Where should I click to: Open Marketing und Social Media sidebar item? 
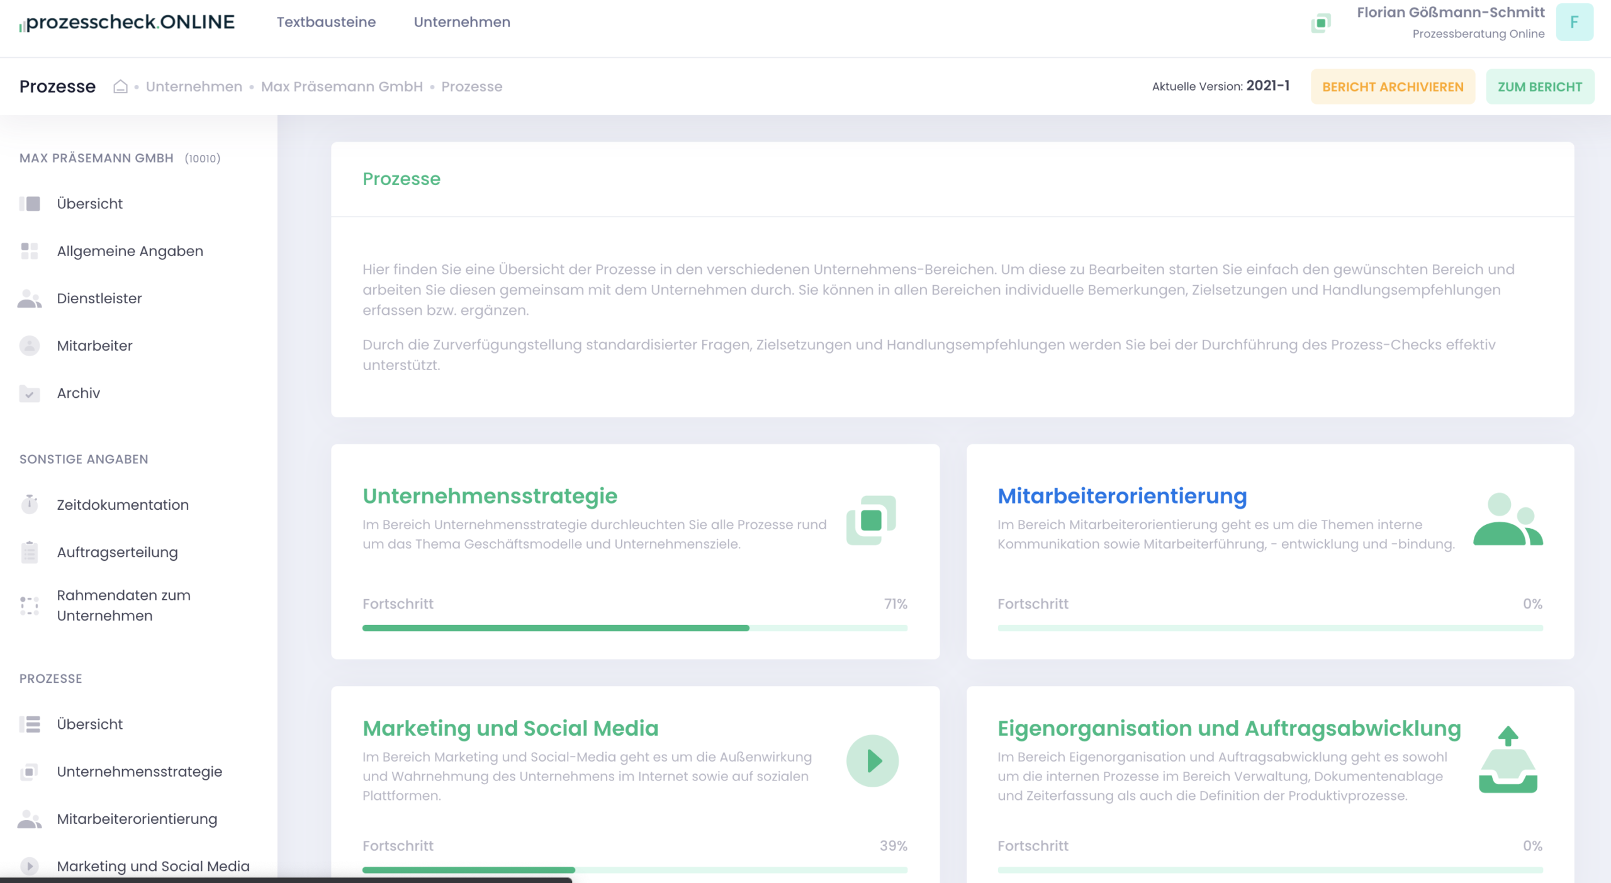153,866
